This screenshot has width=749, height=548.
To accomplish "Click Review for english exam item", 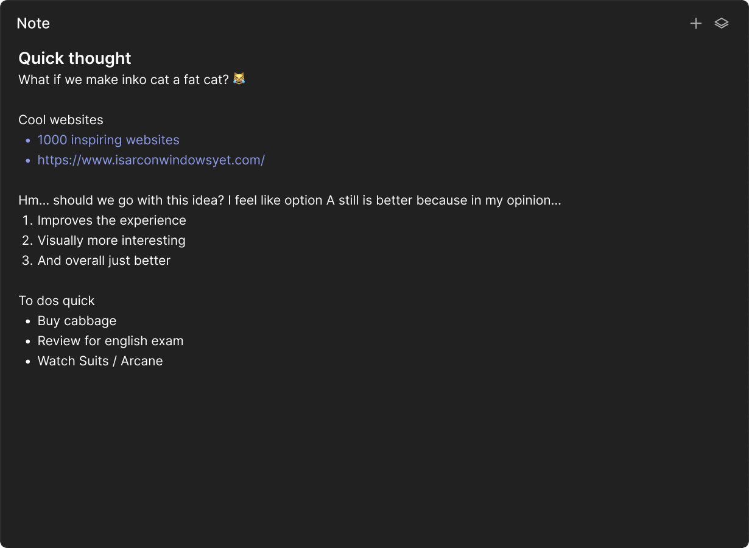I will 110,341.
